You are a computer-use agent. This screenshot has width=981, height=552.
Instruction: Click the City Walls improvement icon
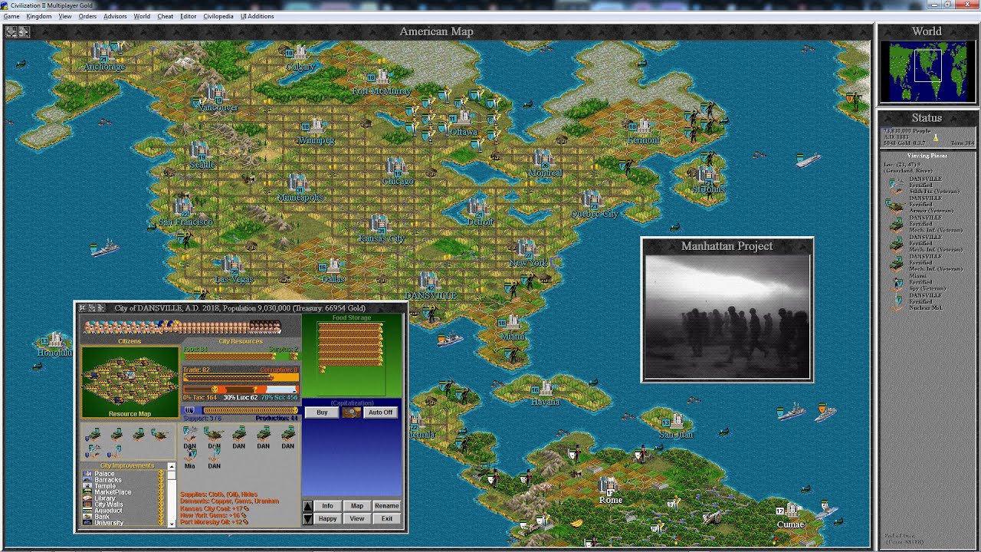pyautogui.click(x=87, y=504)
